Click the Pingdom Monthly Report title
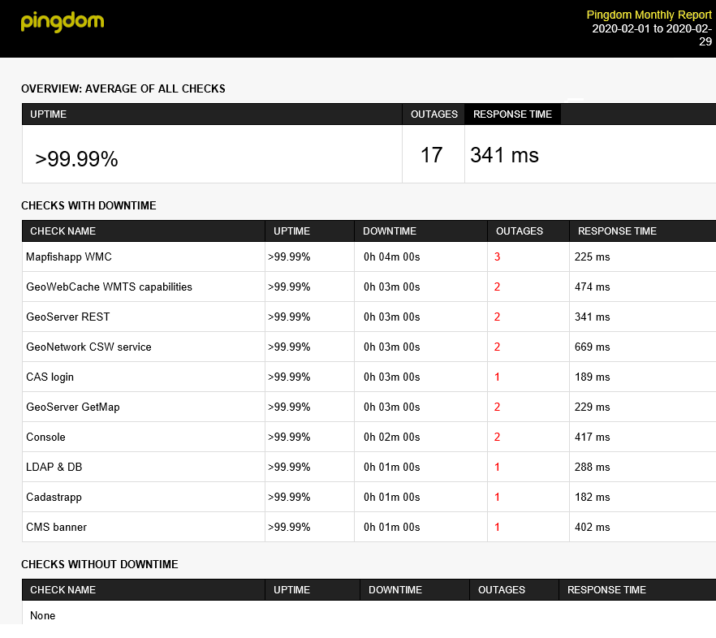This screenshot has height=638, width=716. tap(649, 15)
